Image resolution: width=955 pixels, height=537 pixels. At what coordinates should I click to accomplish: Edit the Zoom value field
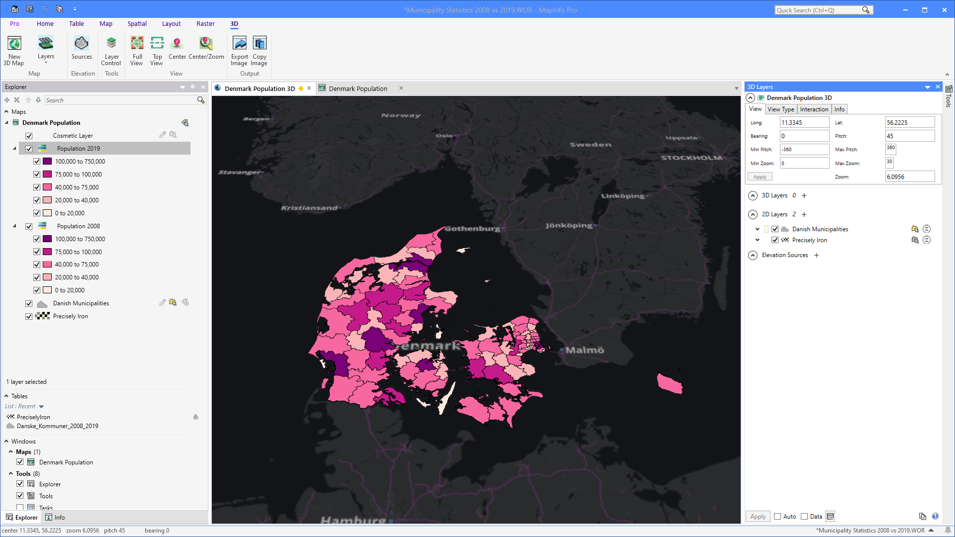coord(910,177)
